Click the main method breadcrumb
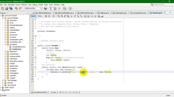Viewport: 174px width, 97px height. [x=54, y=92]
